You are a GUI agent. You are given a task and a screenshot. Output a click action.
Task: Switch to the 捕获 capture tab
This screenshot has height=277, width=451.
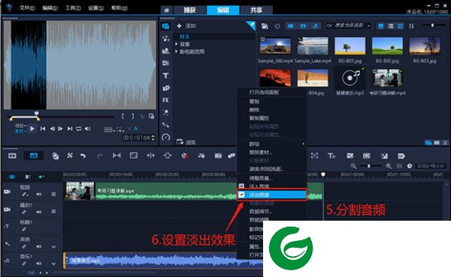(x=190, y=10)
